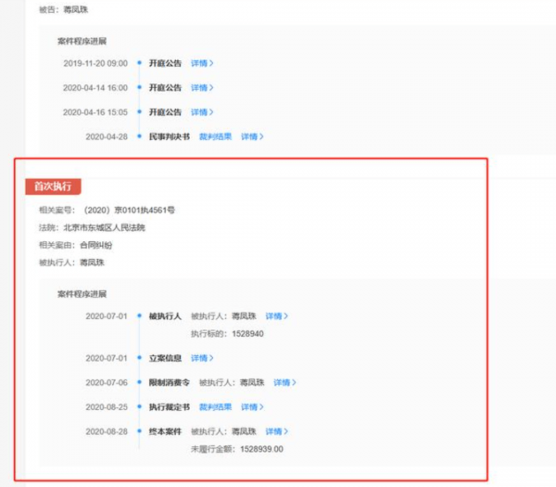
Task: Open 详情 for the 民事判决书 entry
Action: pyautogui.click(x=249, y=136)
